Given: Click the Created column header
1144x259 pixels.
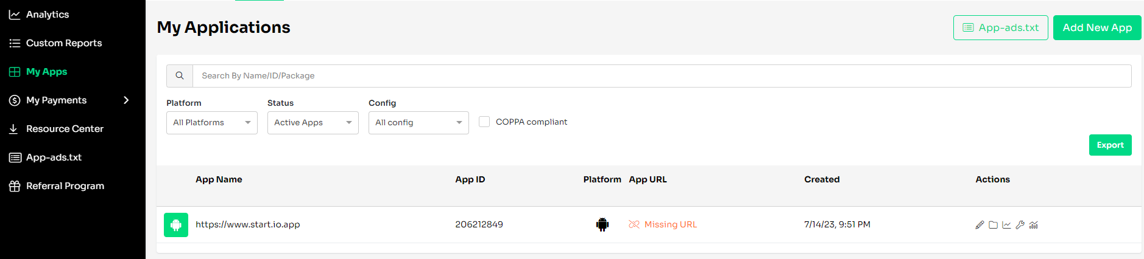Looking at the screenshot, I should tap(822, 179).
